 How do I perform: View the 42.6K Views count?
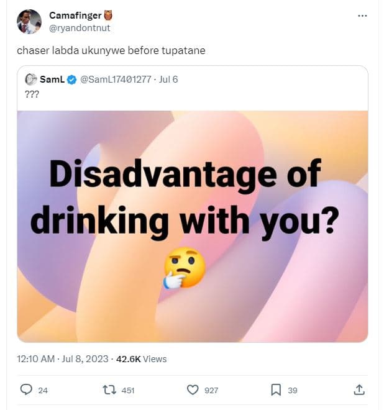click(141, 358)
